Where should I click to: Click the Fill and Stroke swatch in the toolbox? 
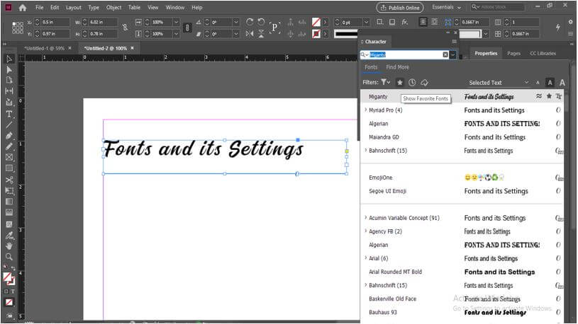[9, 278]
